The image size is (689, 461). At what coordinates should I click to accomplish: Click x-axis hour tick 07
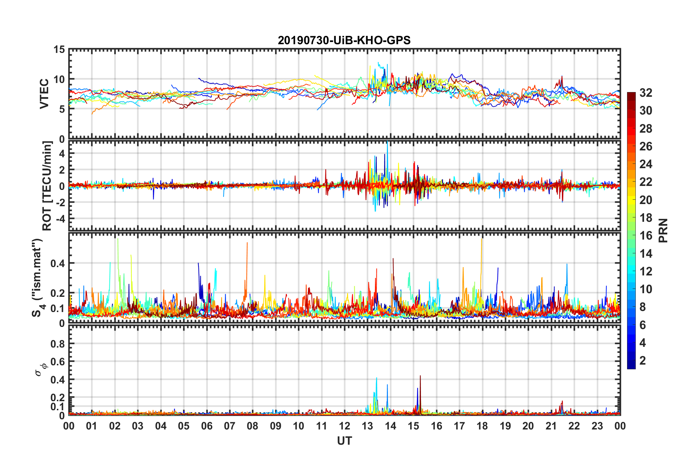(230, 426)
